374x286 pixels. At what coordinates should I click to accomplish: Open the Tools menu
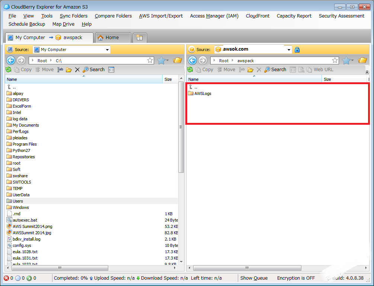point(47,16)
